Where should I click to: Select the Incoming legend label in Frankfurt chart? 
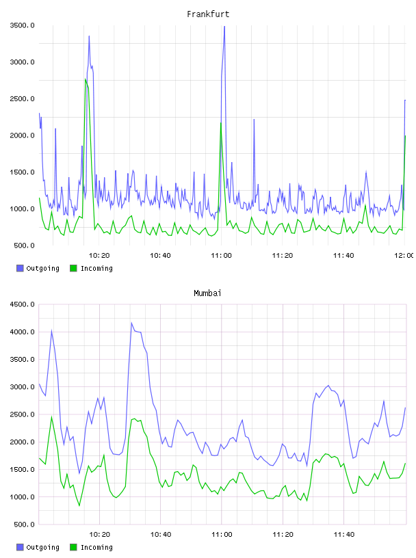[96, 268]
